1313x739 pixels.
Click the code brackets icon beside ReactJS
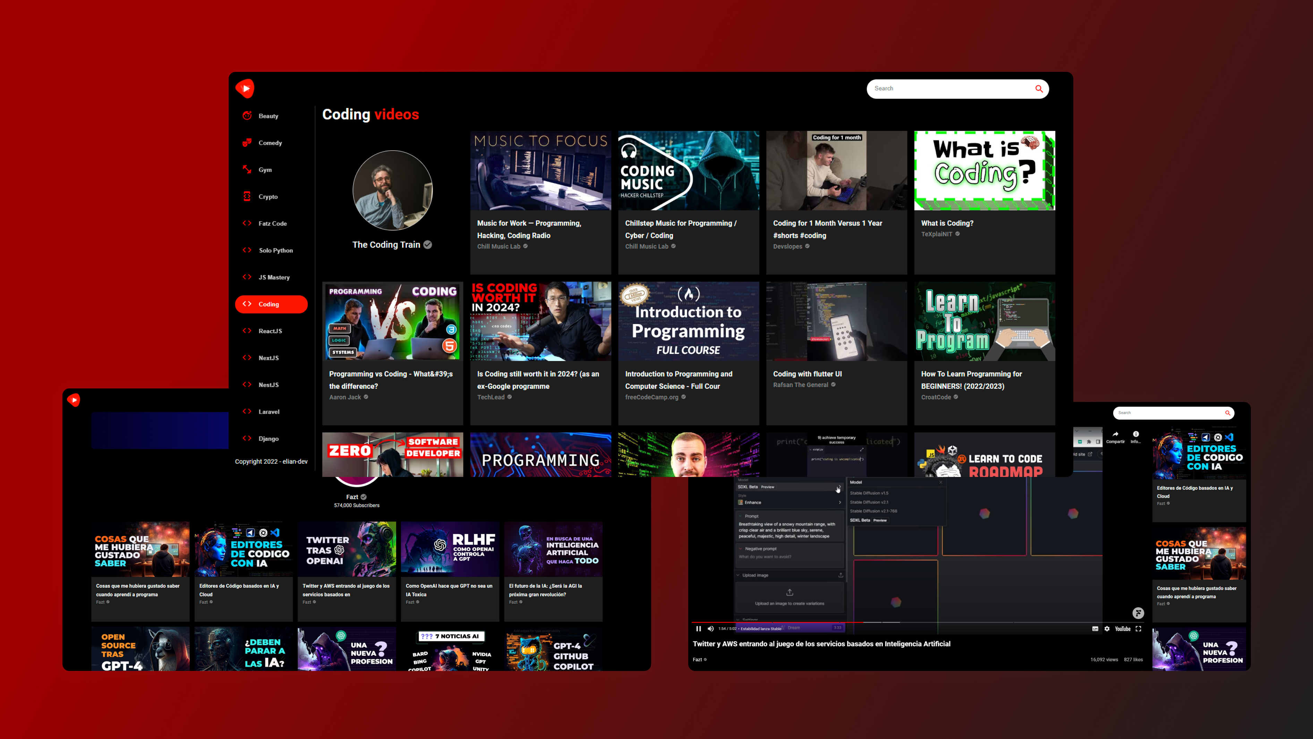[247, 331]
